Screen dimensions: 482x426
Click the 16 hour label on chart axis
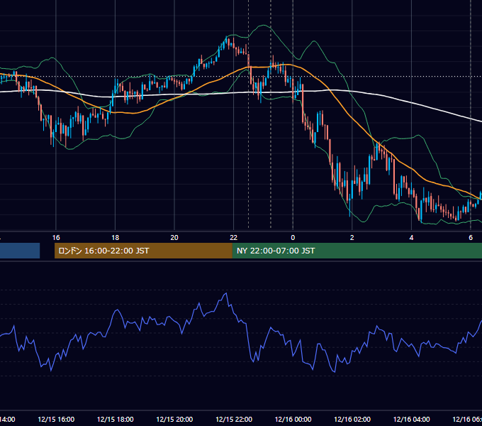pyautogui.click(x=56, y=238)
